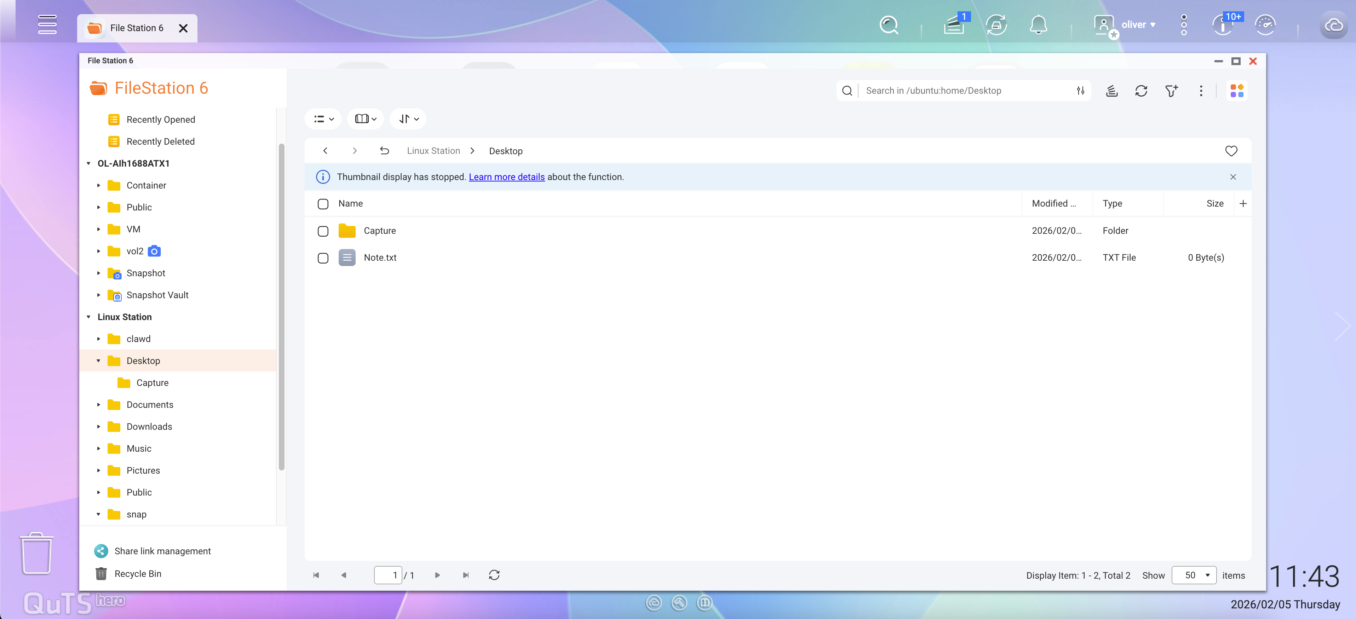
Task: Click vol2 snapshot camera icon
Action: tap(154, 251)
